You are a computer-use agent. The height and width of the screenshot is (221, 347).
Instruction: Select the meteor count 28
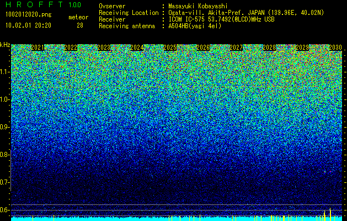80,25
